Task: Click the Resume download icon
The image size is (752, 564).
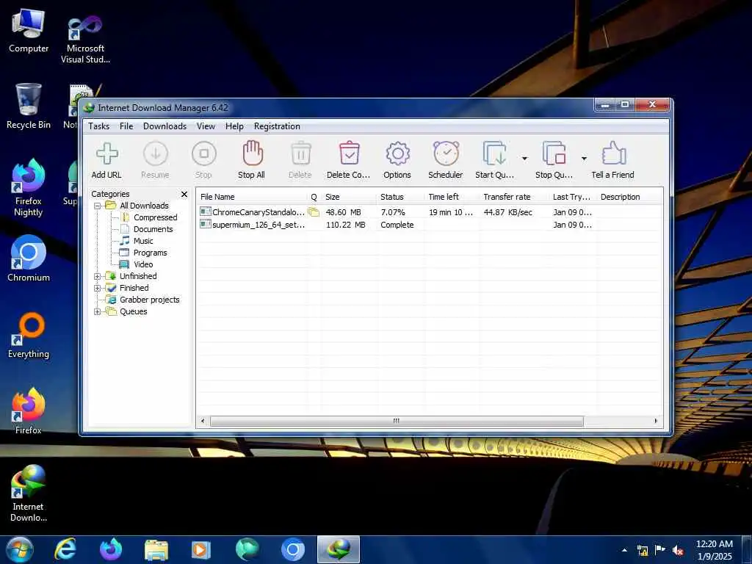Action: 156,153
